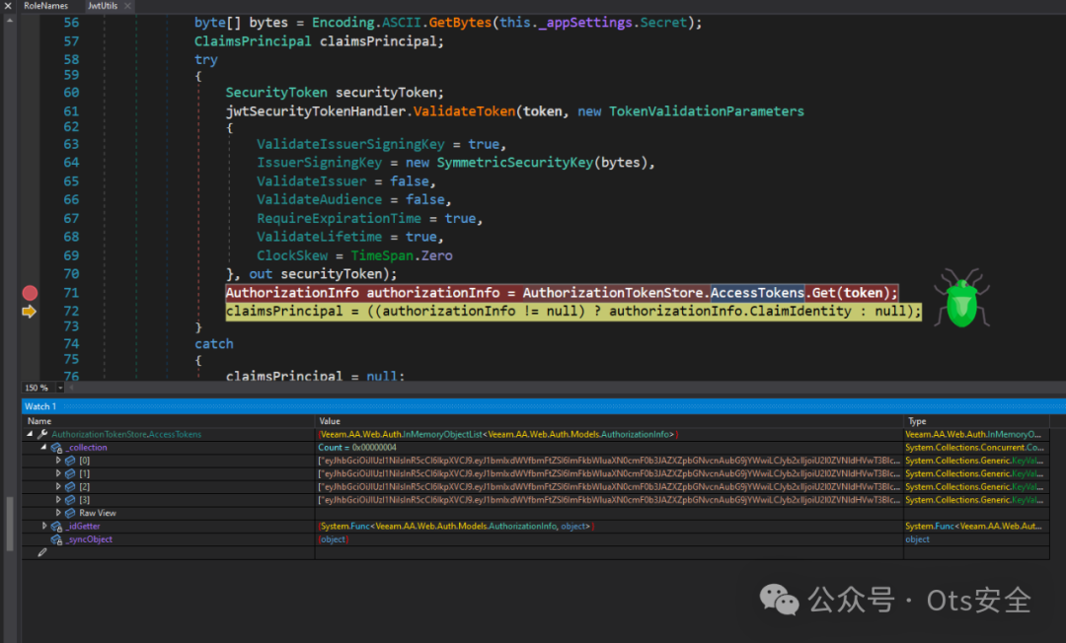Click the cube icon for item [1]
The height and width of the screenshot is (643, 1066).
click(x=70, y=474)
